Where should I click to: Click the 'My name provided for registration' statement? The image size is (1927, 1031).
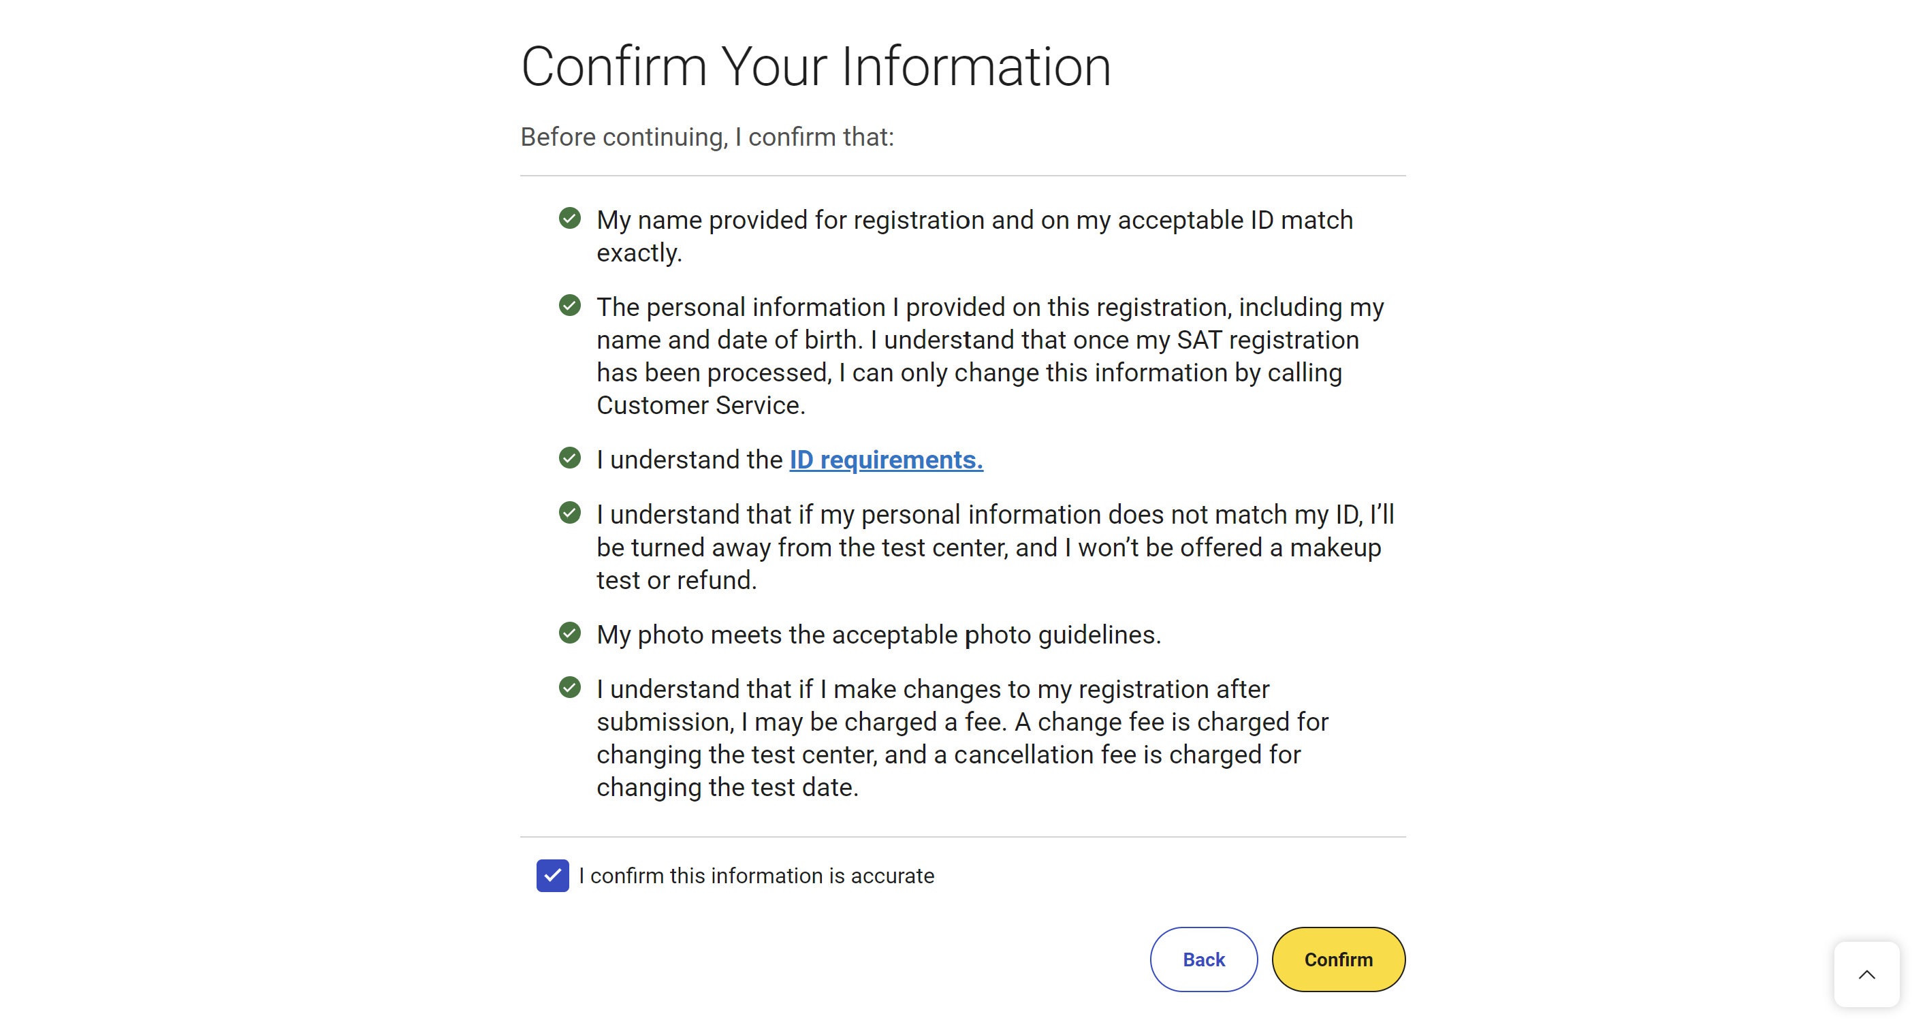pos(974,236)
